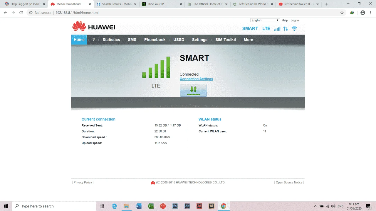Toggle the mobile data connection button
The width and height of the screenshot is (376, 211).
click(x=193, y=90)
